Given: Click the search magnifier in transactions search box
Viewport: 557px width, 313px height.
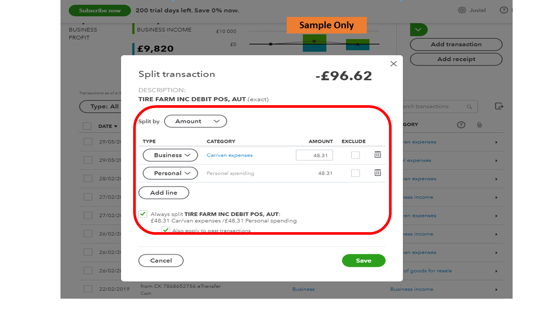Looking at the screenshot, I should 470,107.
